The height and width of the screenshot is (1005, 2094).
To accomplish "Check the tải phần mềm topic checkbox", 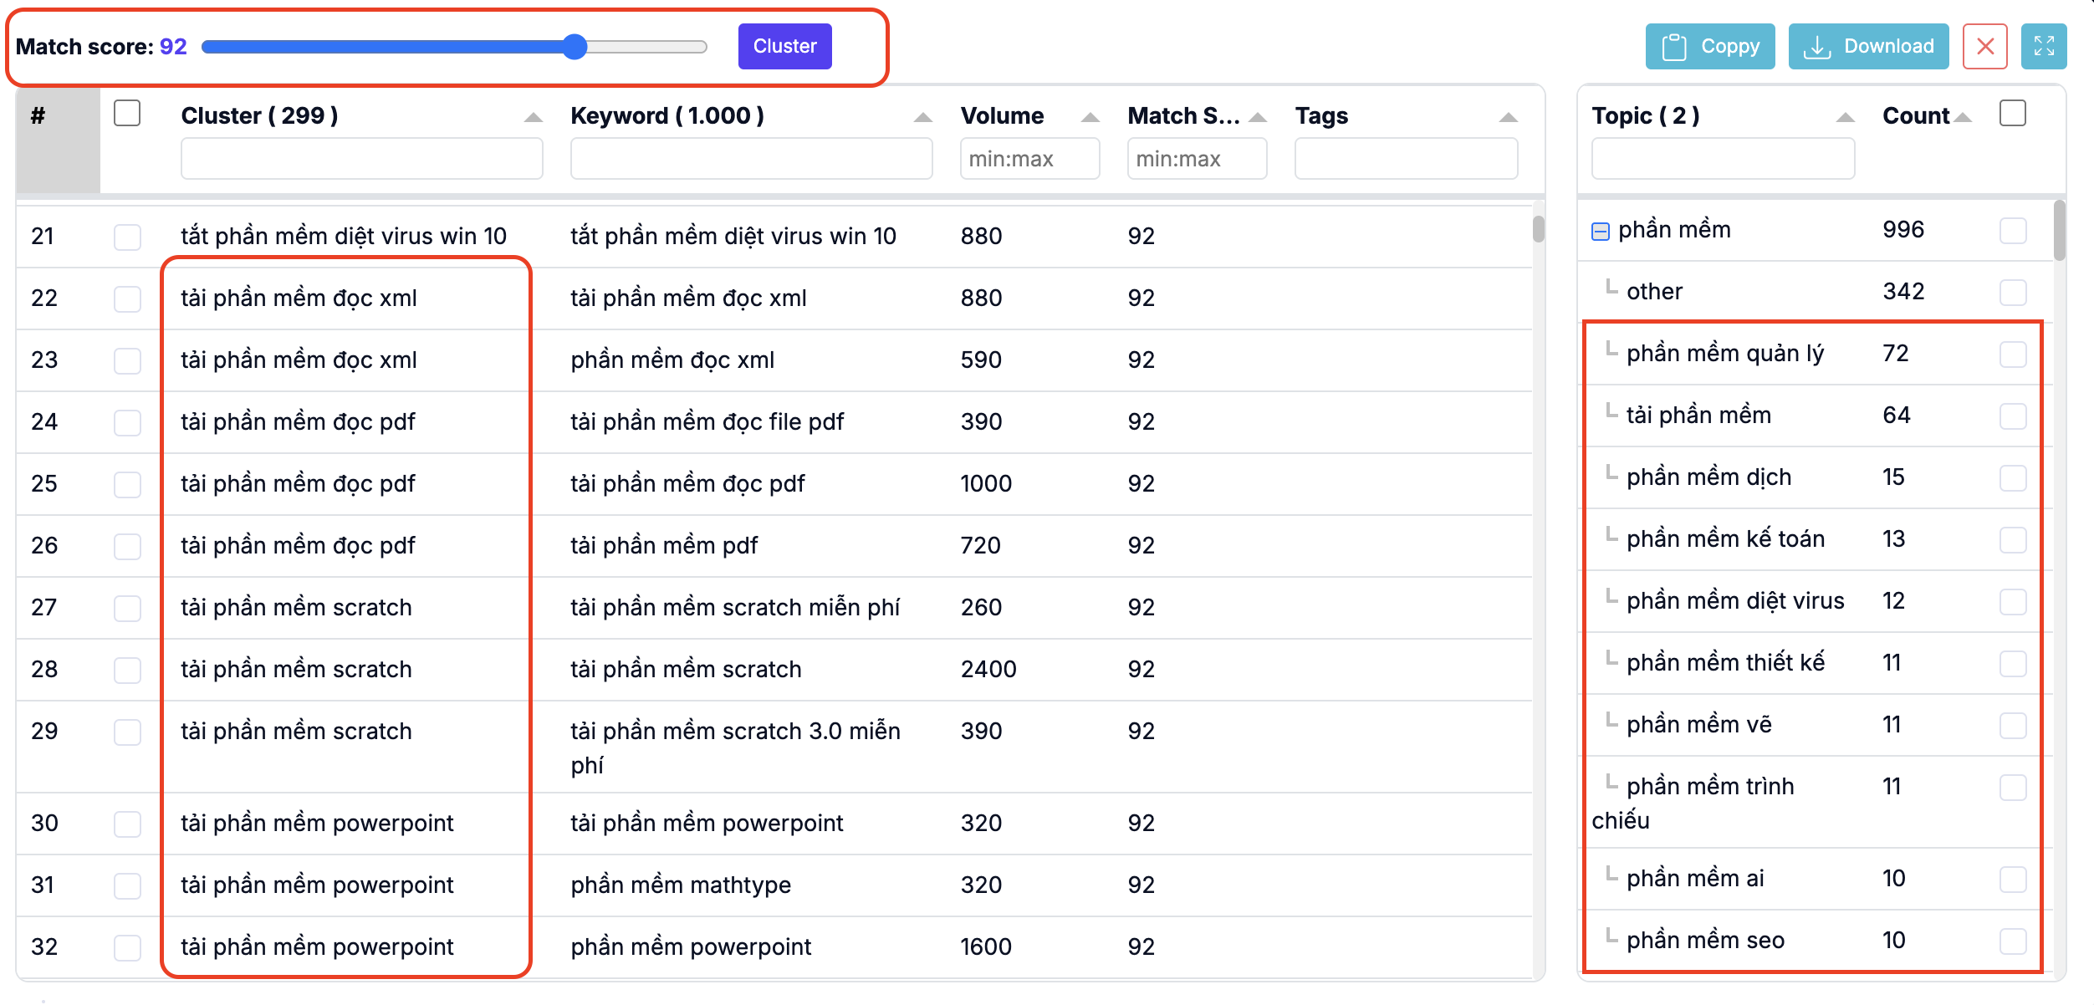I will 2013,416.
